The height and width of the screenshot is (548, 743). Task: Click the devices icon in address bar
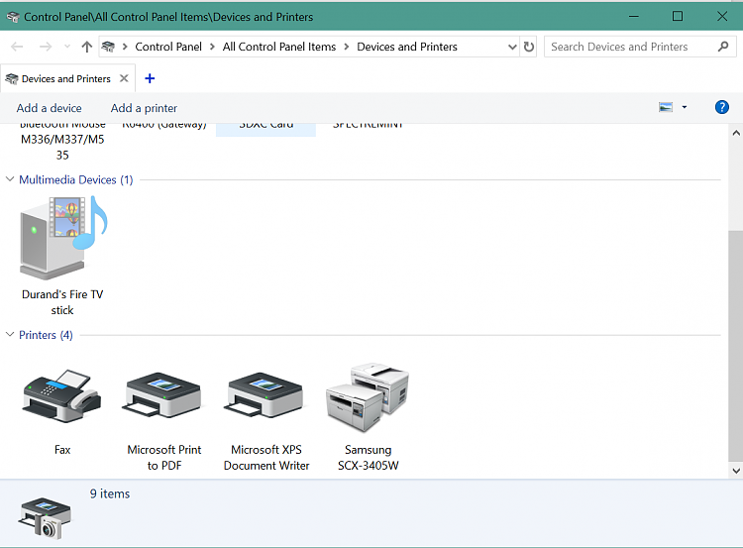coord(108,47)
